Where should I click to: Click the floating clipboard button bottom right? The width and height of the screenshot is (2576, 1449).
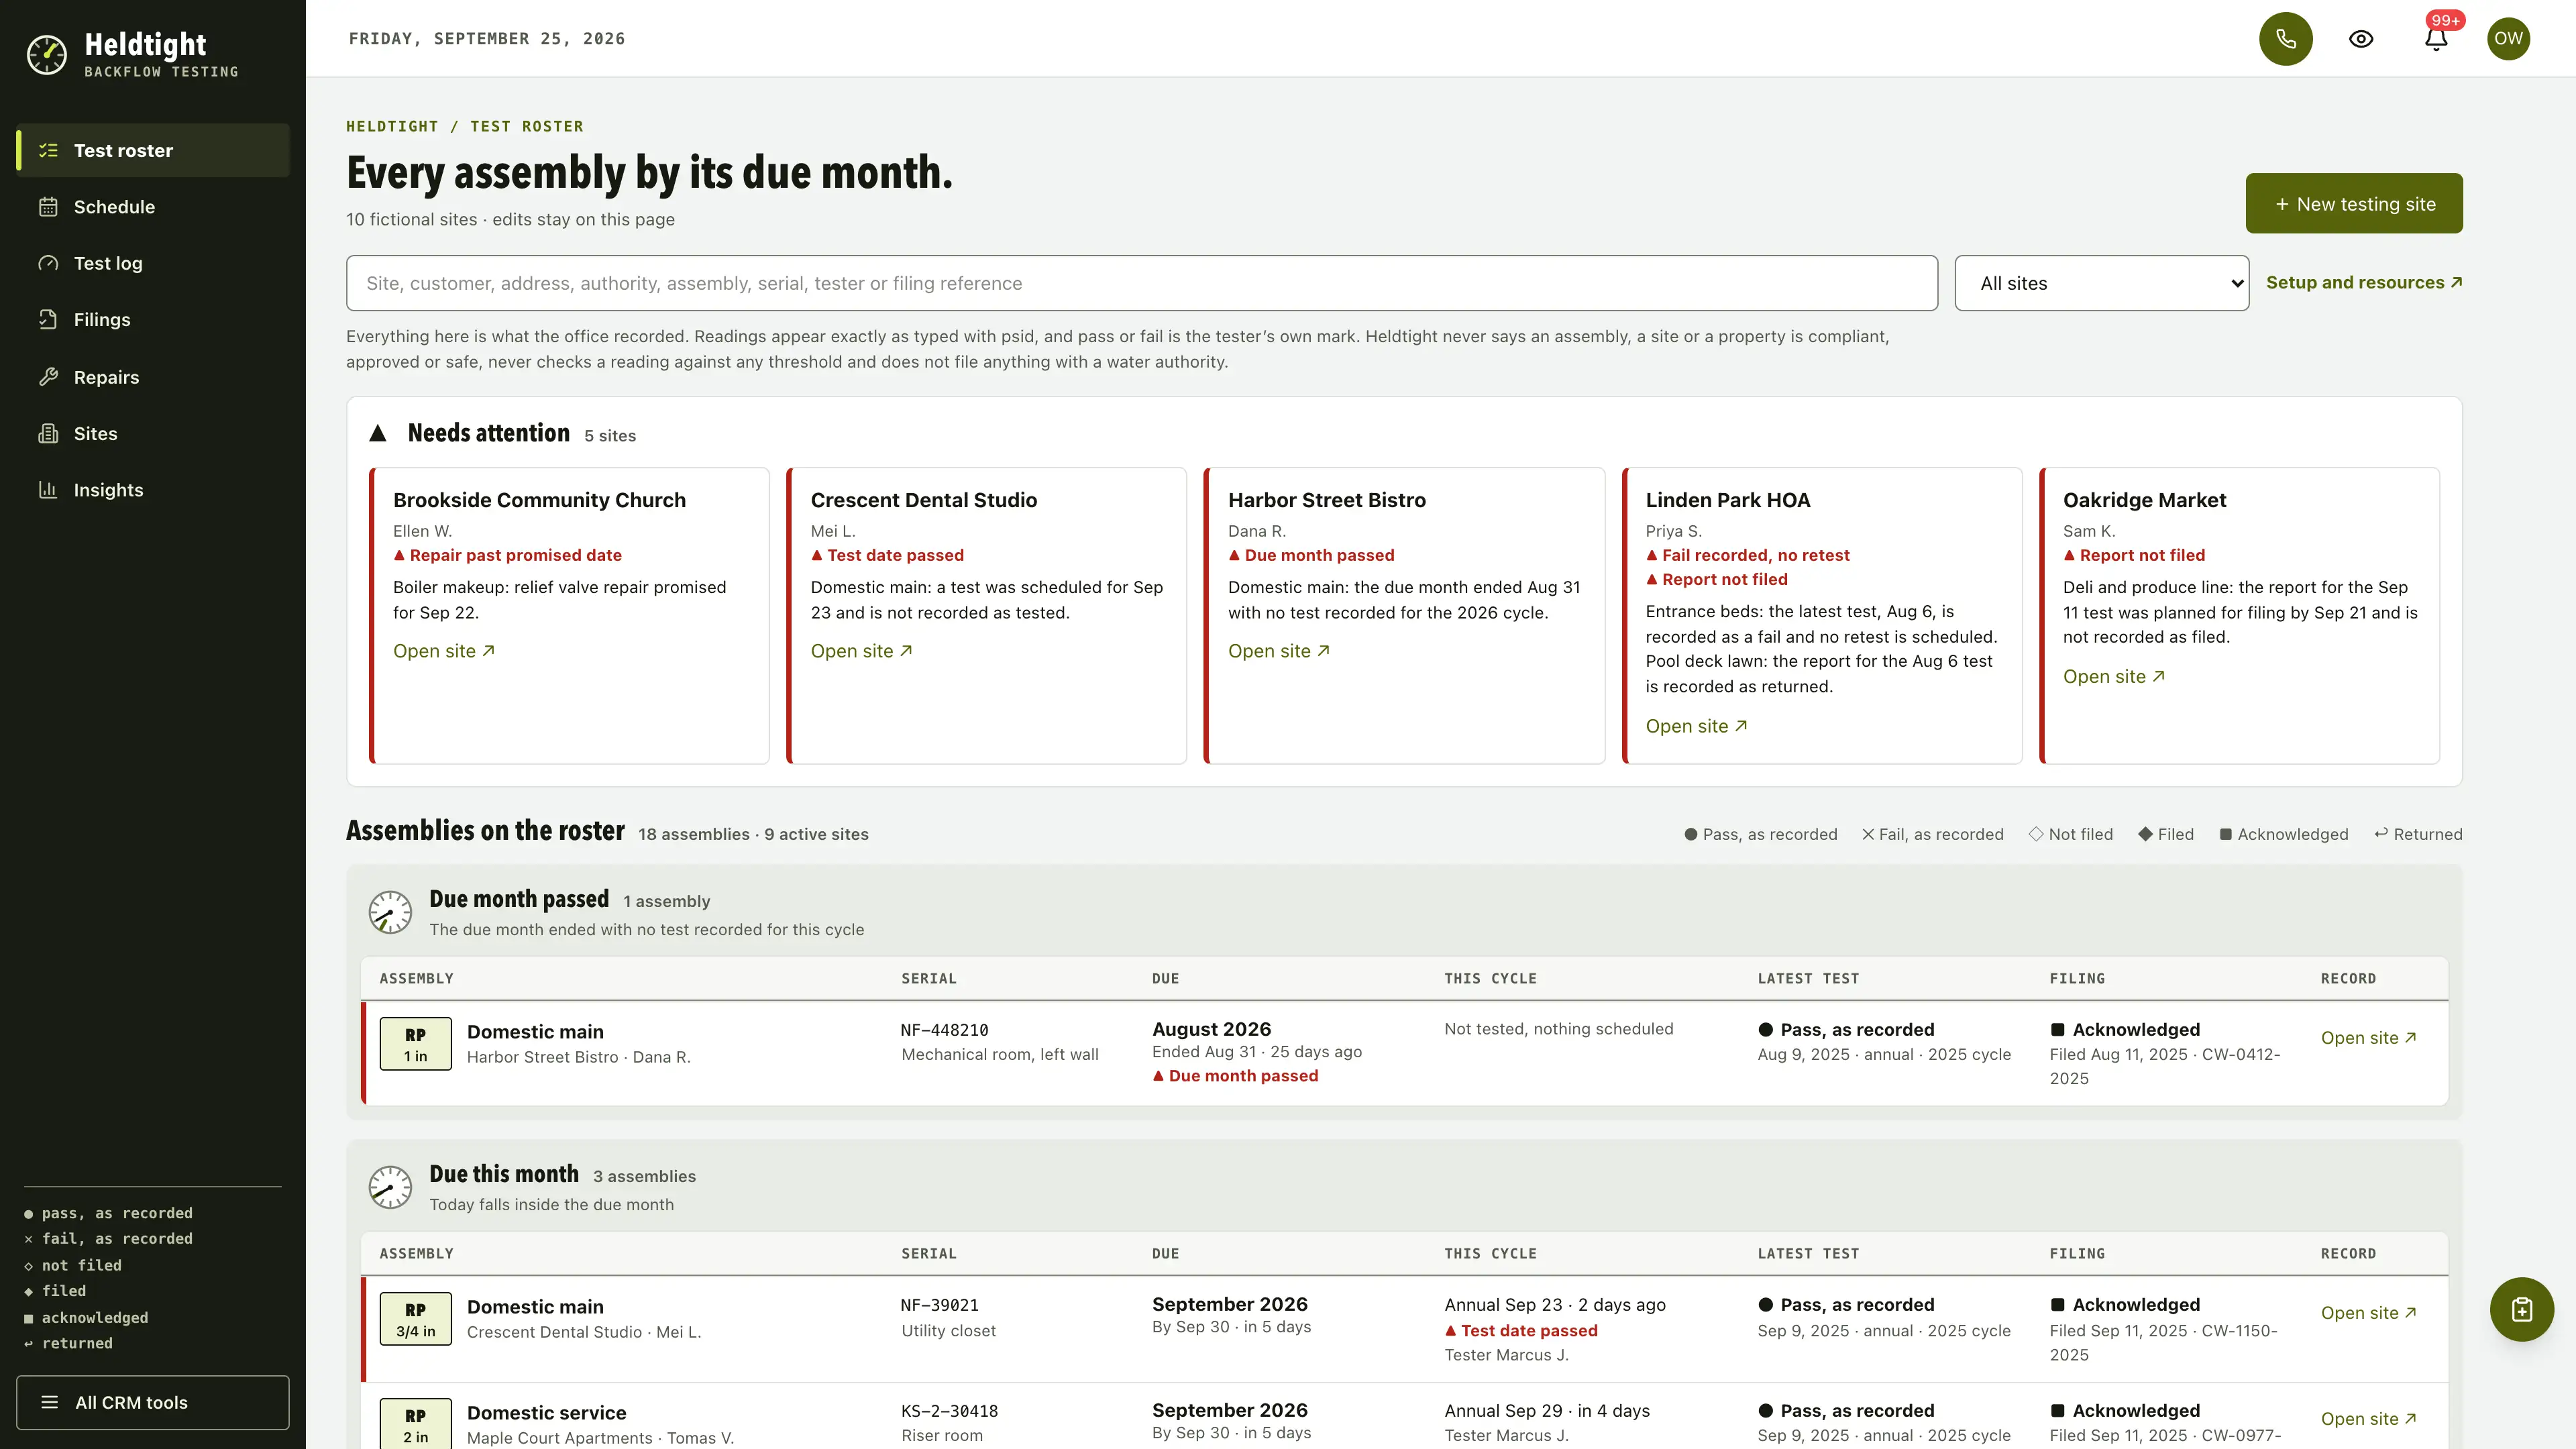click(2521, 1309)
